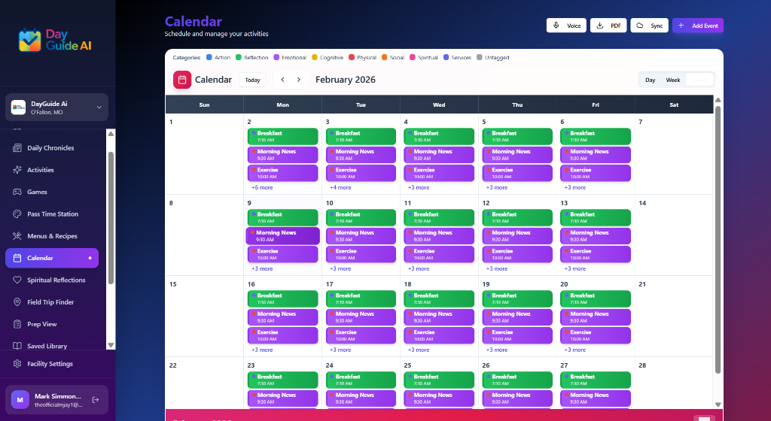Click the Voice microphone button
This screenshot has height=421, width=771.
click(566, 26)
